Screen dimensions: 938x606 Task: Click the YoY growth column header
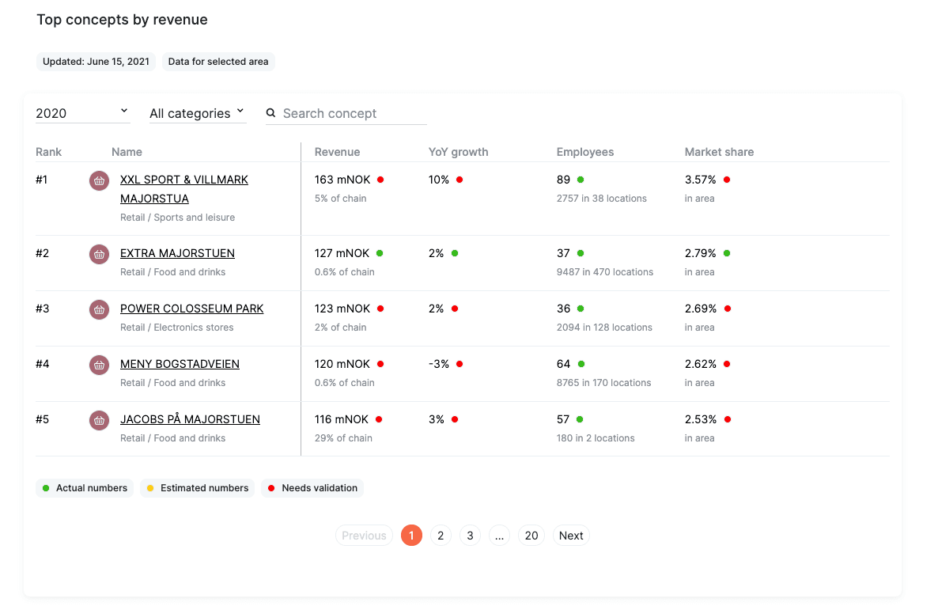458,152
